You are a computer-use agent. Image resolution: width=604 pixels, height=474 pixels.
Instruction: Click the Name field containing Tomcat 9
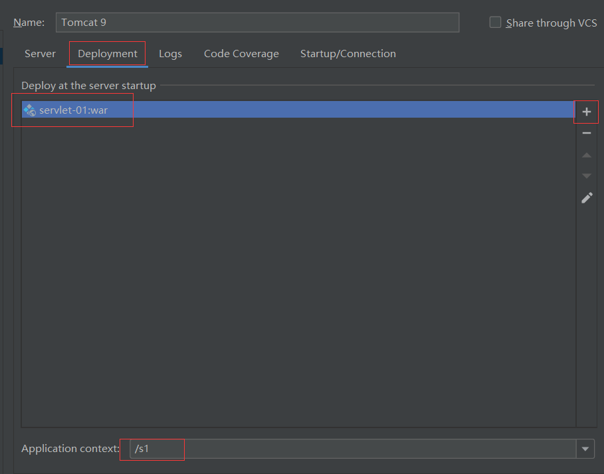[x=257, y=23]
